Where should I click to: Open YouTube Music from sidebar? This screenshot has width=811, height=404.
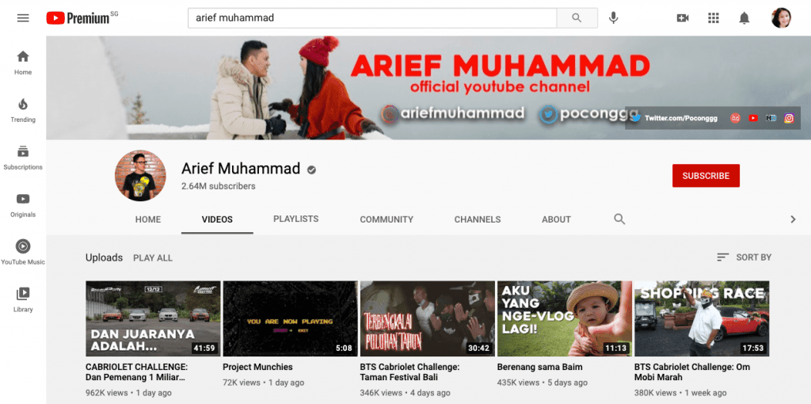(23, 253)
